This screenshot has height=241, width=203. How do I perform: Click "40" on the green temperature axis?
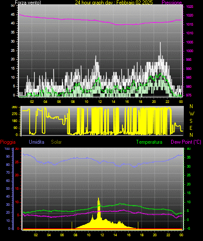[189, 149]
